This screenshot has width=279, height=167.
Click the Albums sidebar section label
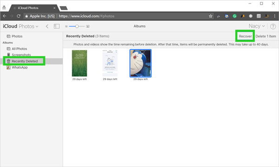pyautogui.click(x=7, y=43)
